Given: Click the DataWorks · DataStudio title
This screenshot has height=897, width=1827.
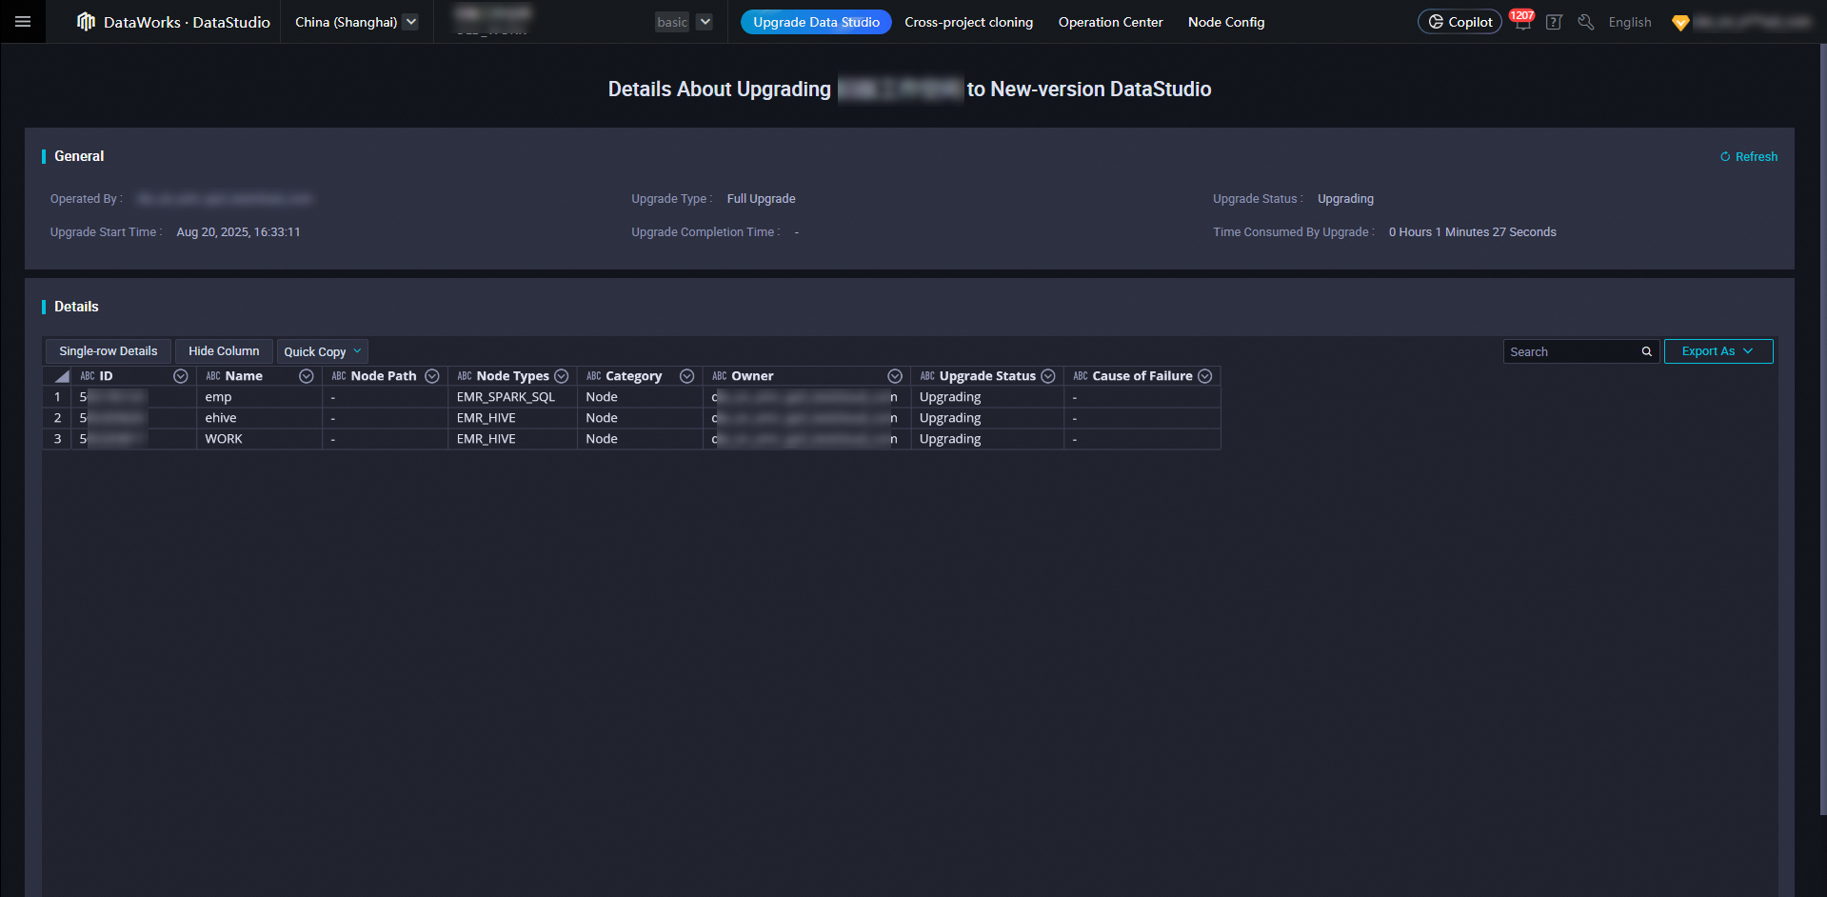Looking at the screenshot, I should coord(187,22).
